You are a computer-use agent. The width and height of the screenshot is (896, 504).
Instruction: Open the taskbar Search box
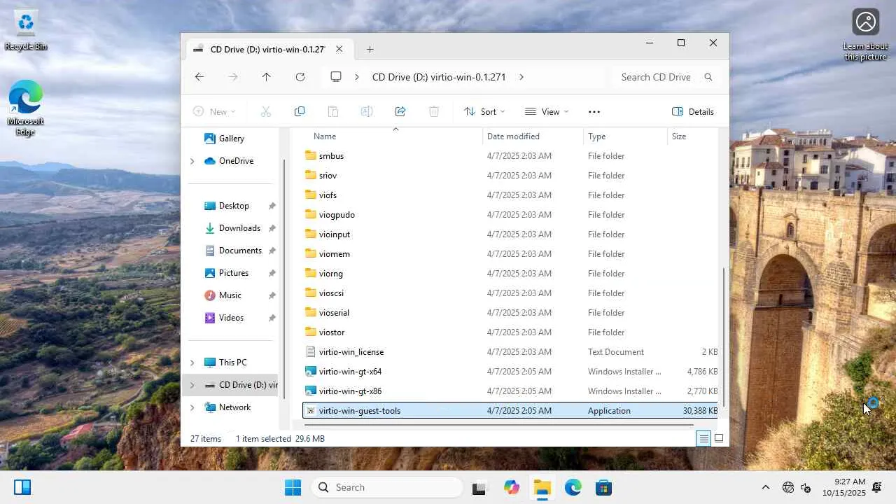click(x=387, y=487)
